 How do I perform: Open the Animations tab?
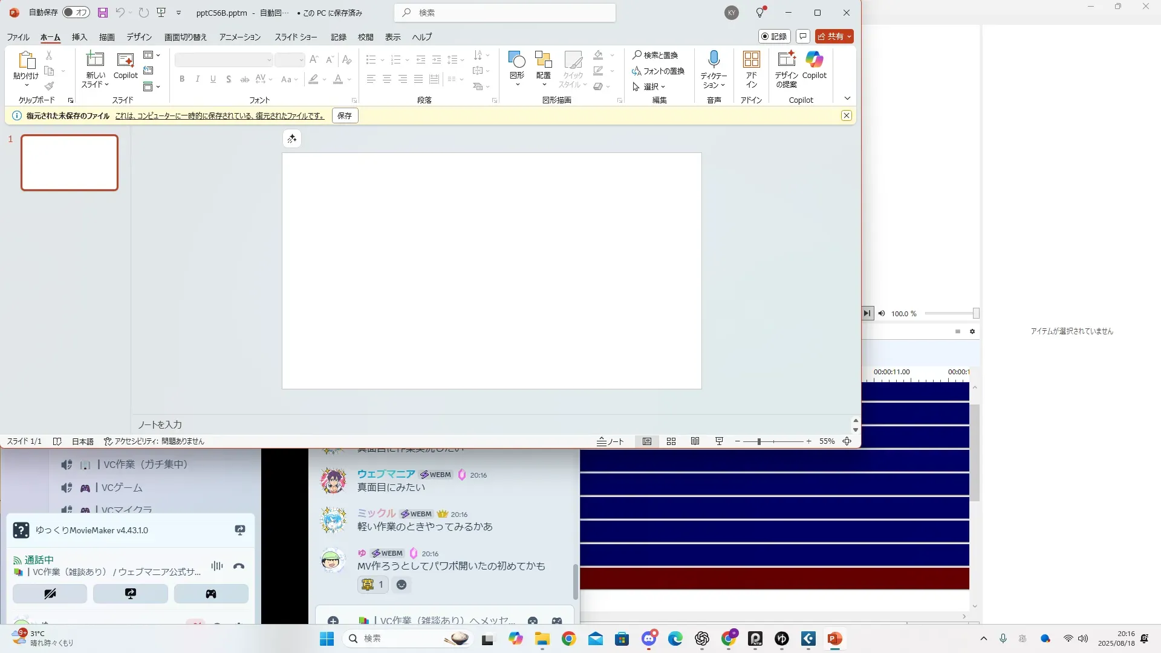click(239, 37)
